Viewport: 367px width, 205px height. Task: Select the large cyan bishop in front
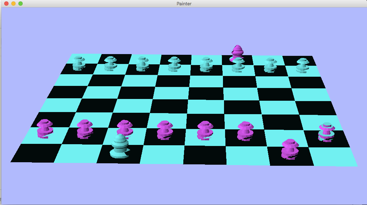tap(120, 146)
